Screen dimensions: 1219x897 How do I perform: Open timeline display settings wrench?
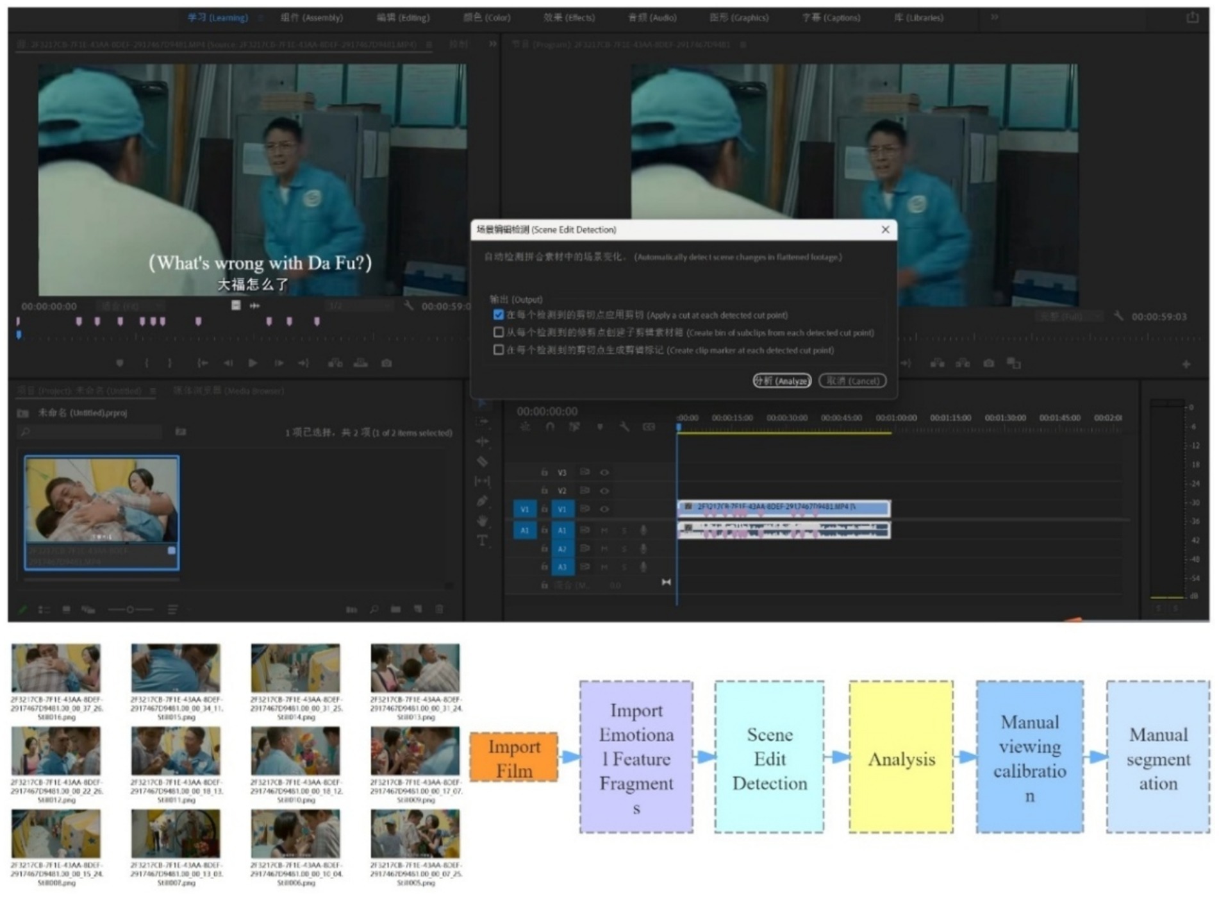pos(624,426)
